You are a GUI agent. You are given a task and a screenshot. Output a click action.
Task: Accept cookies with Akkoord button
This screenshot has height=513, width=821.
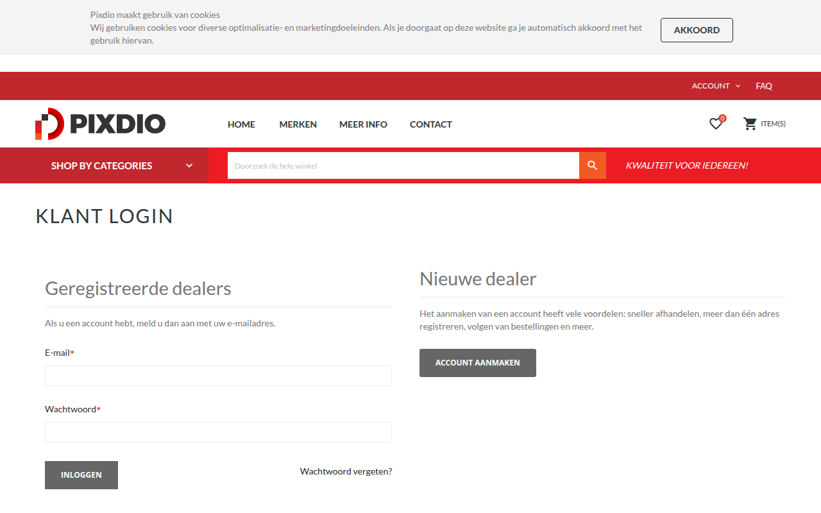coord(697,30)
